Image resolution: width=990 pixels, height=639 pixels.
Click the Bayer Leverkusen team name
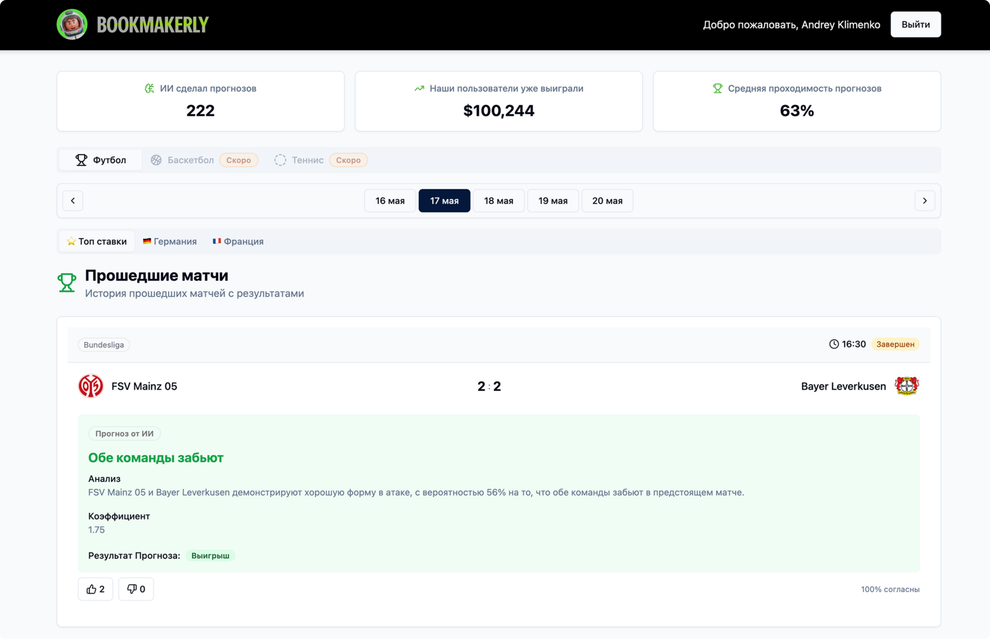[843, 386]
